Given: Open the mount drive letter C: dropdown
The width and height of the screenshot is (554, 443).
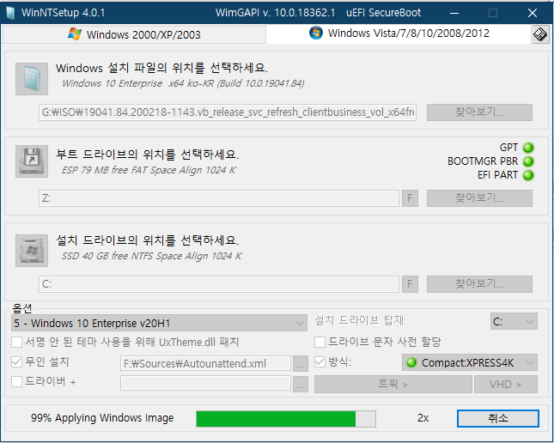Looking at the screenshot, I should click(x=514, y=321).
